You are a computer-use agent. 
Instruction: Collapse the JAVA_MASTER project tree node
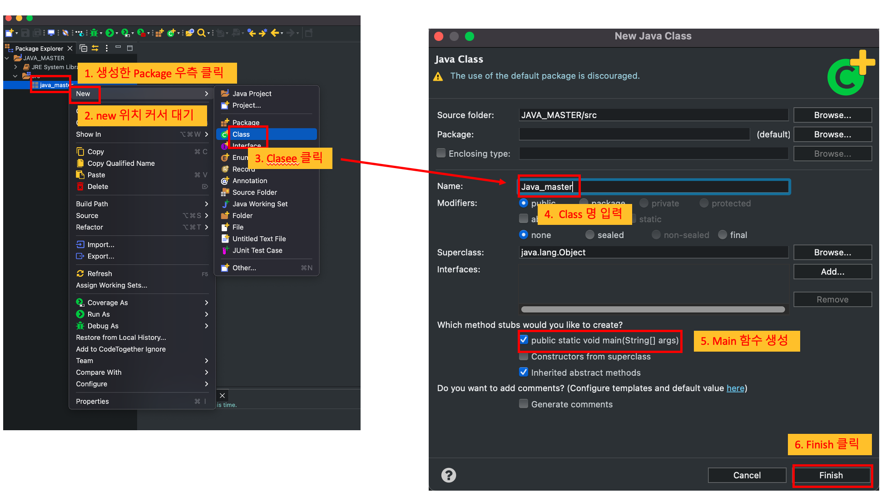[x=7, y=58]
